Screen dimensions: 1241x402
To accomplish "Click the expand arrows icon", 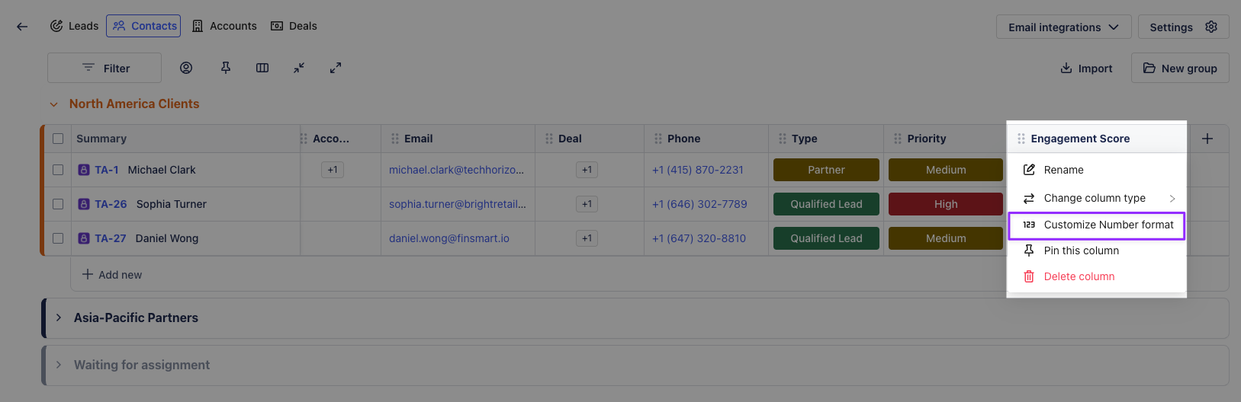I will 336,68.
